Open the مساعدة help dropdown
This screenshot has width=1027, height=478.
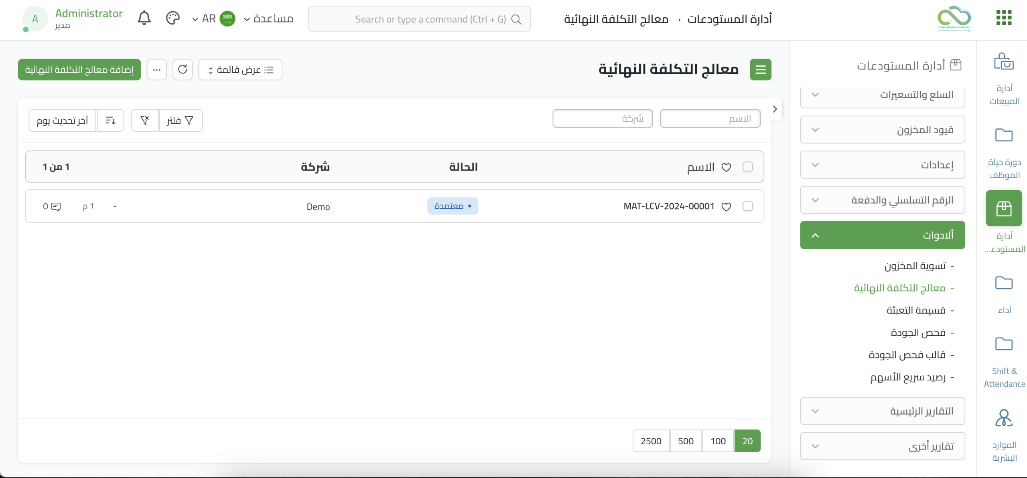click(269, 19)
